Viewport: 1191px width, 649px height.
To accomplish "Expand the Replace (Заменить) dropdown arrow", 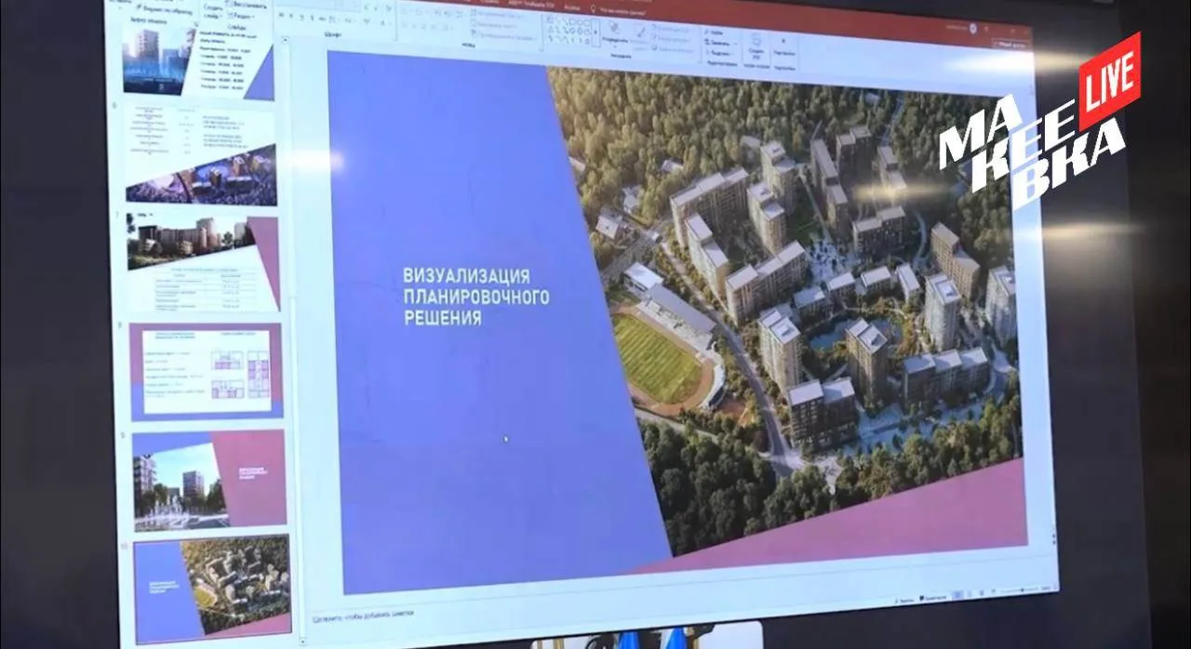I will [735, 43].
